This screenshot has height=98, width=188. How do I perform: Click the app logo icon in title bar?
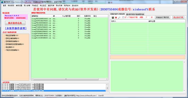click(2, 2)
